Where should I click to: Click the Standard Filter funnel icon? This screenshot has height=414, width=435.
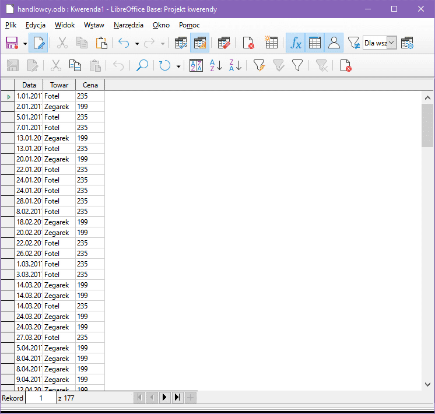(x=297, y=65)
